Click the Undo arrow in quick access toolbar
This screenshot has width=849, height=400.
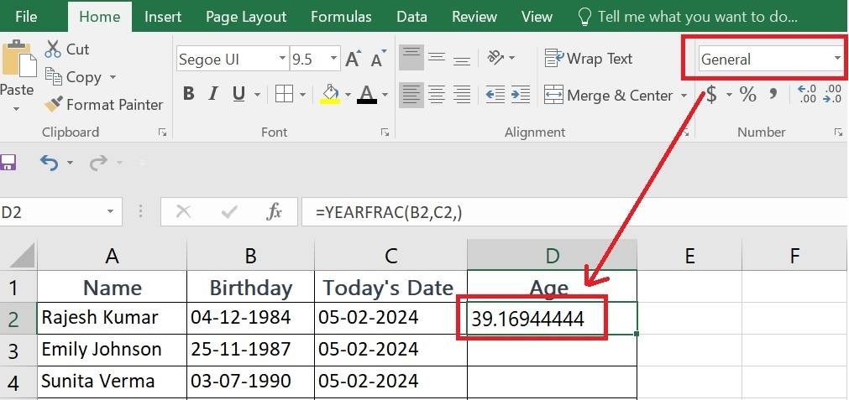49,162
